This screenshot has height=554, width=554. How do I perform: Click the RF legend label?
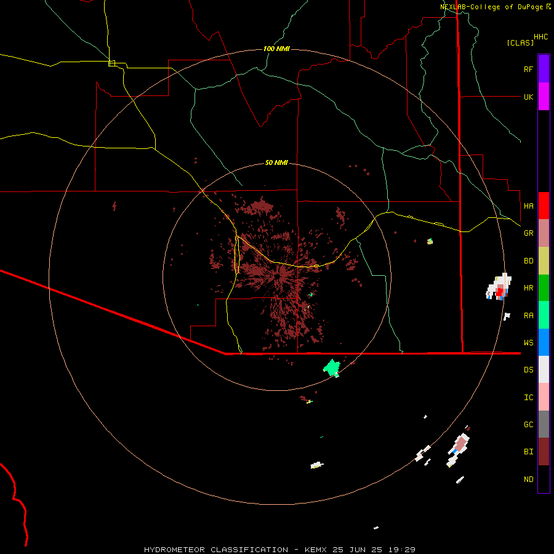(x=528, y=70)
